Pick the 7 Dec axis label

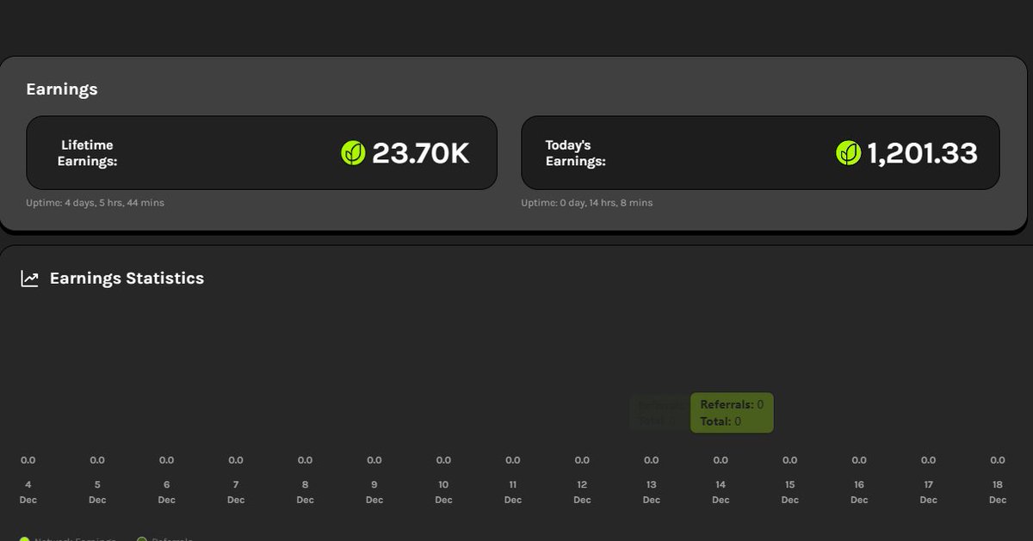[236, 492]
